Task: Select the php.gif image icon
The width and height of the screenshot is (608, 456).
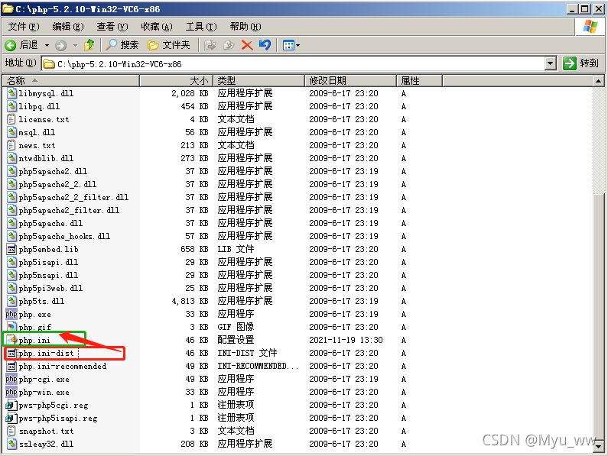Action: (x=12, y=327)
